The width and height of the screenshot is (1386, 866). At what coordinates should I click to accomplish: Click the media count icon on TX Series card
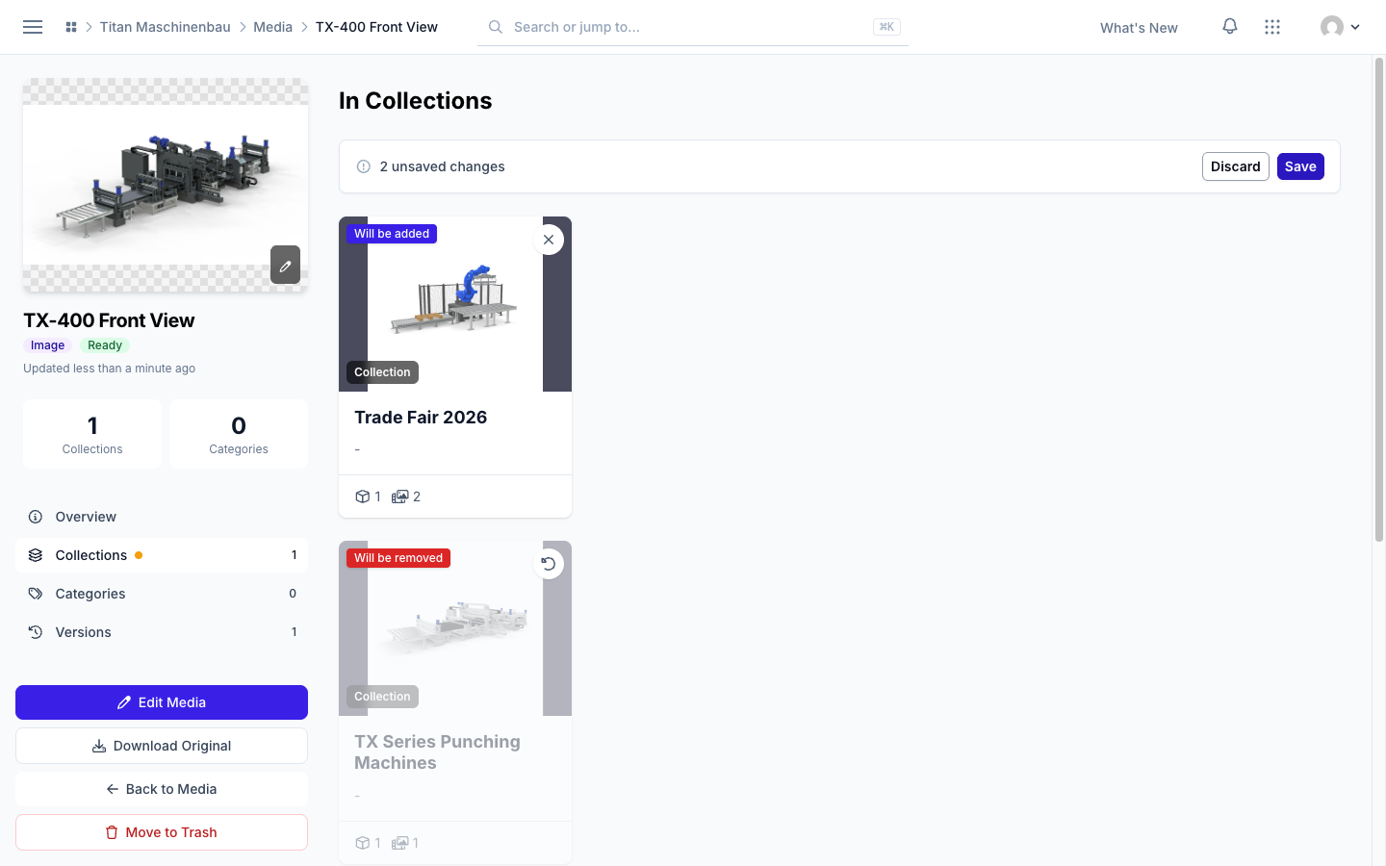(400, 843)
